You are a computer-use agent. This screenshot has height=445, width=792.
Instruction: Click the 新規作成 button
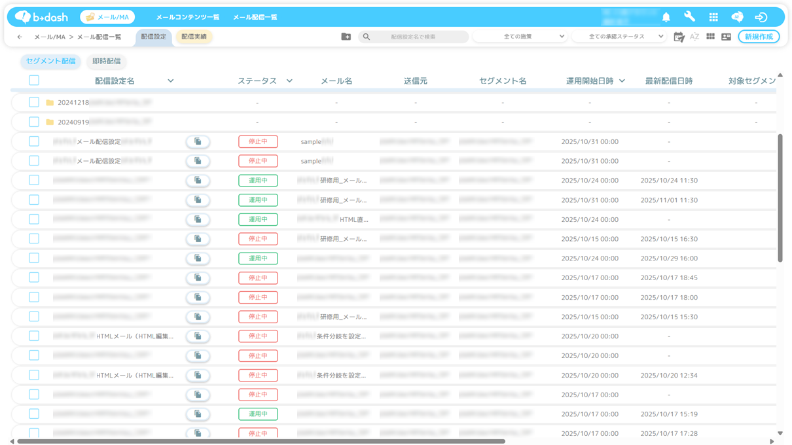(759, 37)
